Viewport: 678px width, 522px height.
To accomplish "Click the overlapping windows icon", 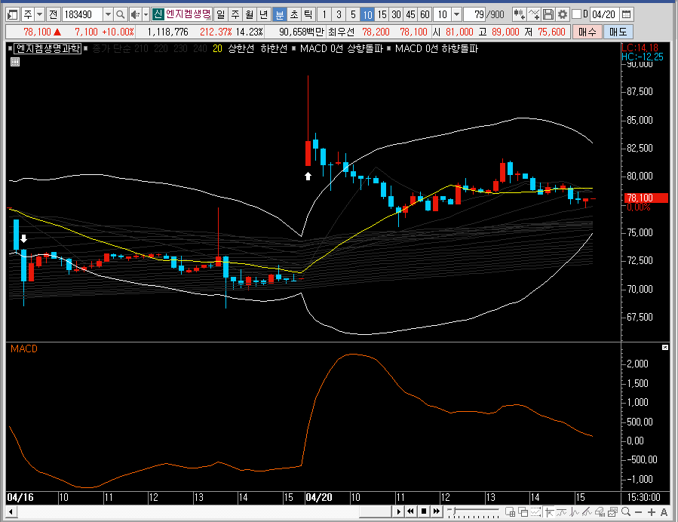I will (x=523, y=512).
